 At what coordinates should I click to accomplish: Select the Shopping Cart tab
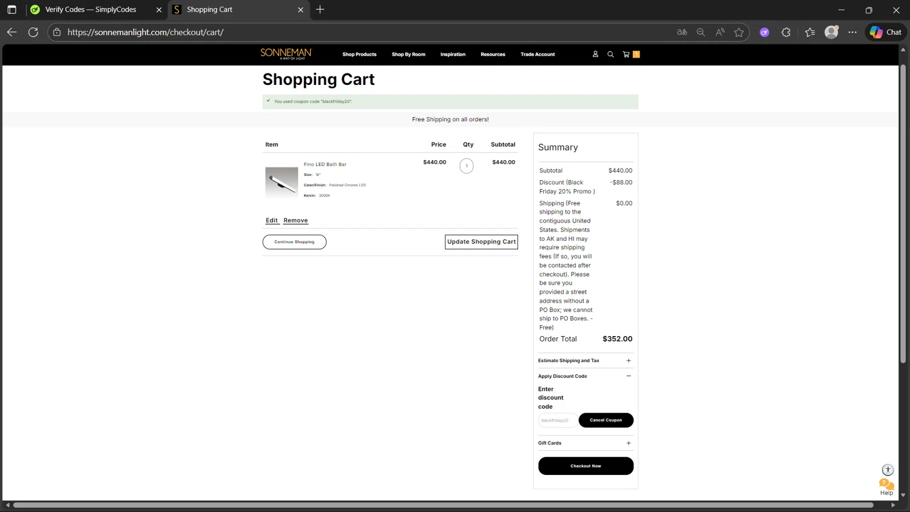(x=209, y=10)
